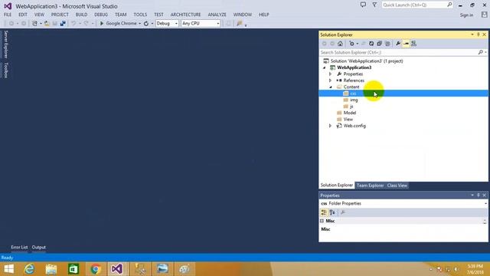Switch Properties to Categorized view
The width and height of the screenshot is (490, 276).
[324, 212]
